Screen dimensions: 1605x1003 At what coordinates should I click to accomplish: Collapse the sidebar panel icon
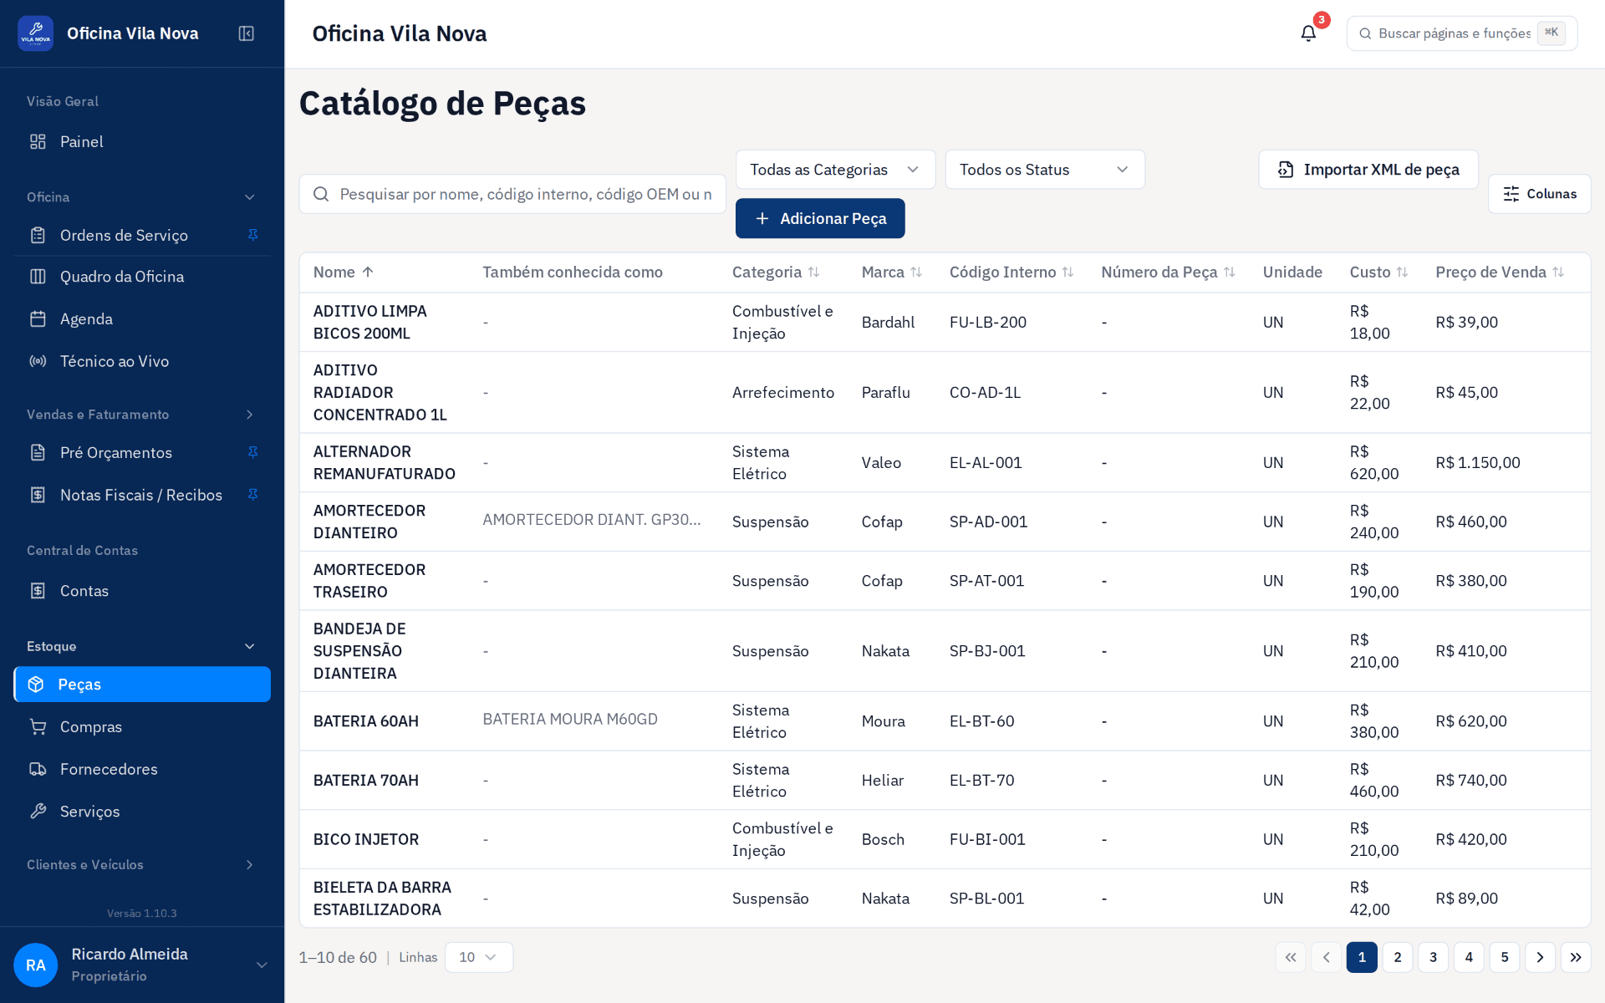(x=246, y=33)
